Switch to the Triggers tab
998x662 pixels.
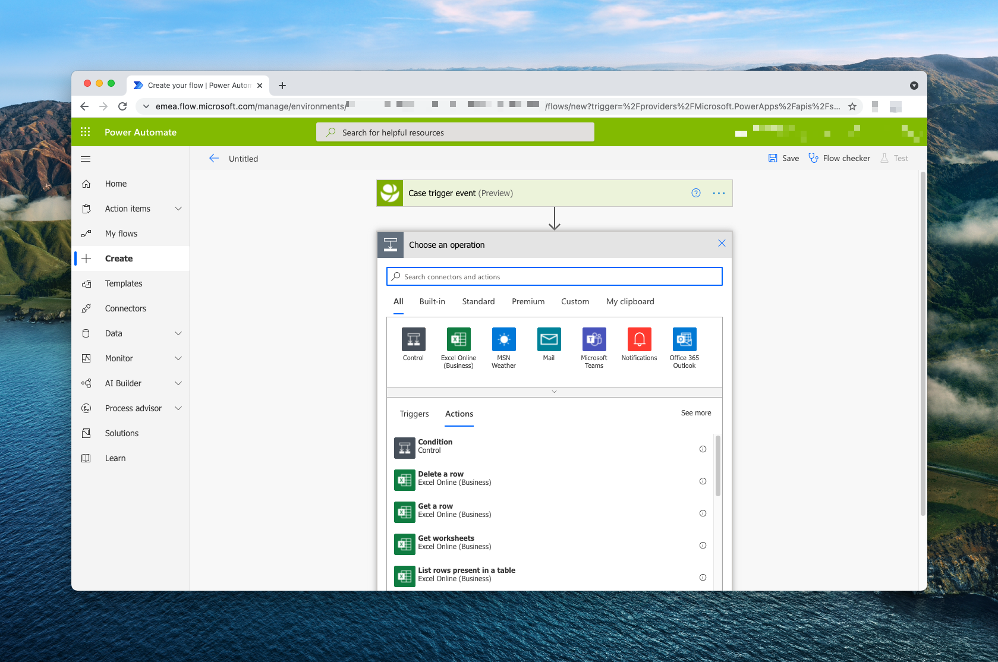tap(414, 414)
